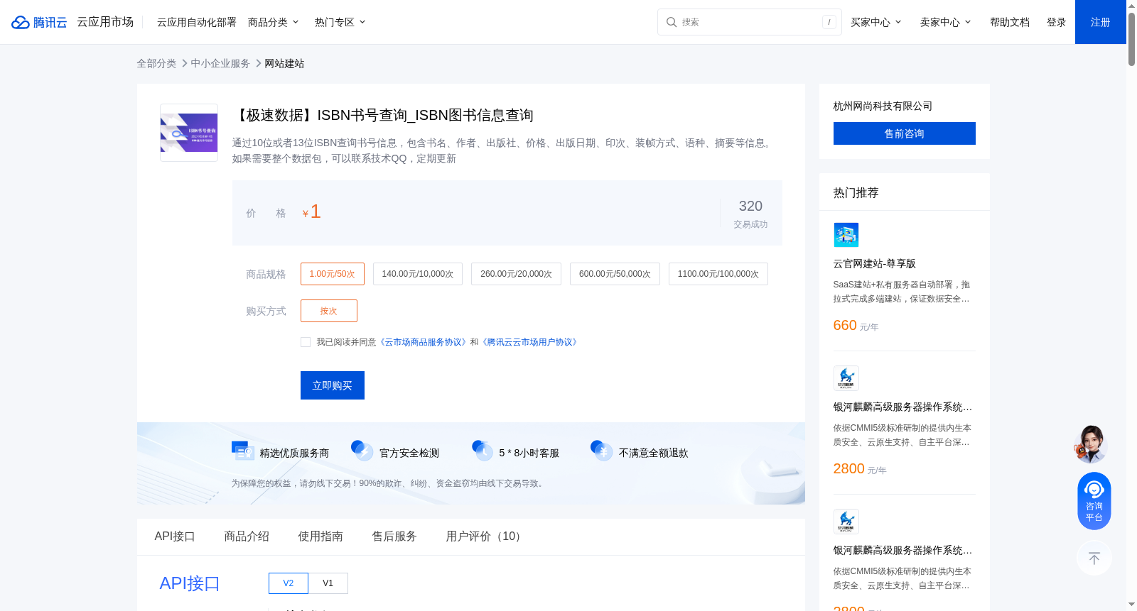This screenshot has width=1137, height=611.
Task: Switch API version to V2
Action: click(289, 583)
